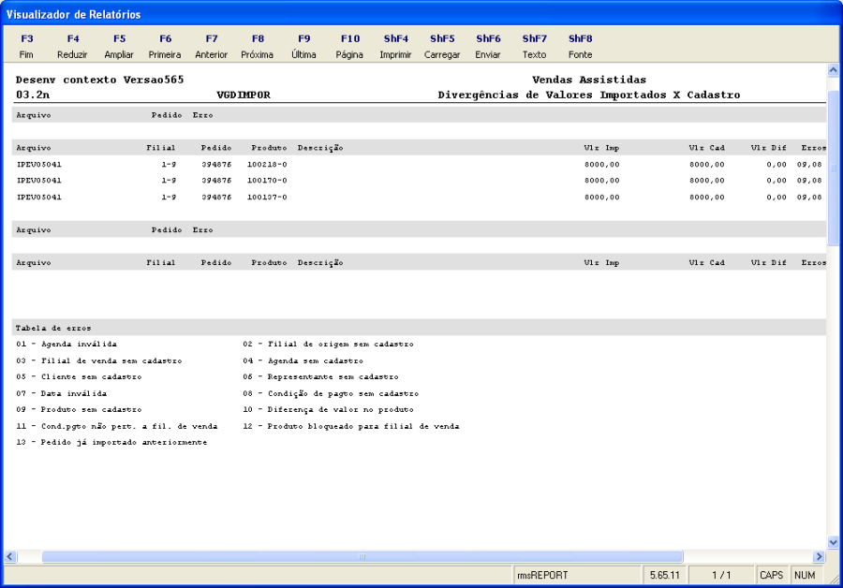Click error entry '05 - Cliente sem cadastro'
This screenshot has height=588, width=843.
(x=79, y=376)
